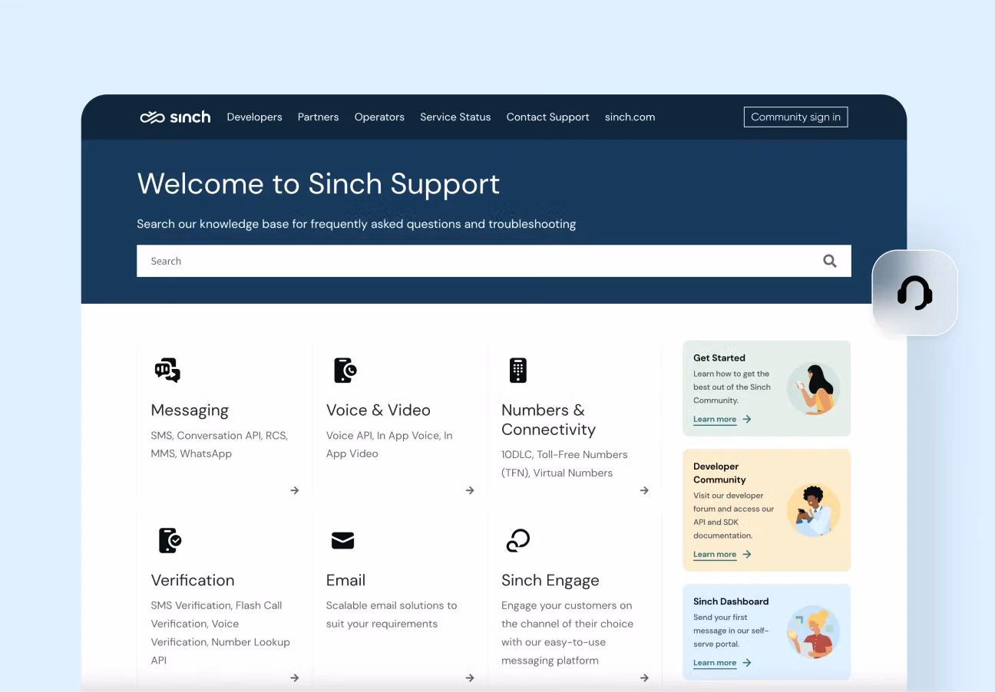
Task: Click the search magnifier icon
Action: (830, 261)
